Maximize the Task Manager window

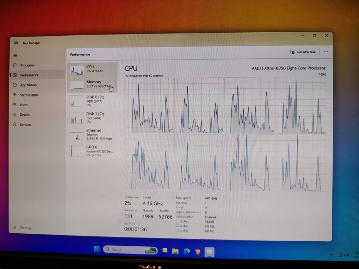[x=314, y=35]
